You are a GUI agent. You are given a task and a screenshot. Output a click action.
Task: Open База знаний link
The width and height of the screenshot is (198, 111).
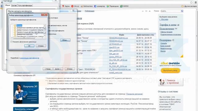pos(165,46)
